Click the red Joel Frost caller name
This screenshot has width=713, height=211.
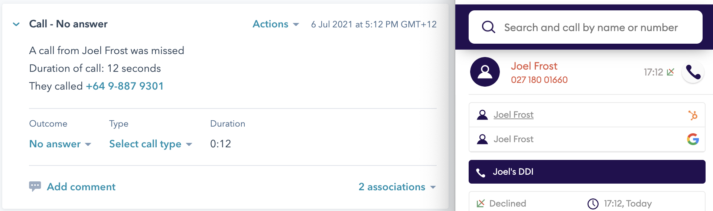coord(534,66)
